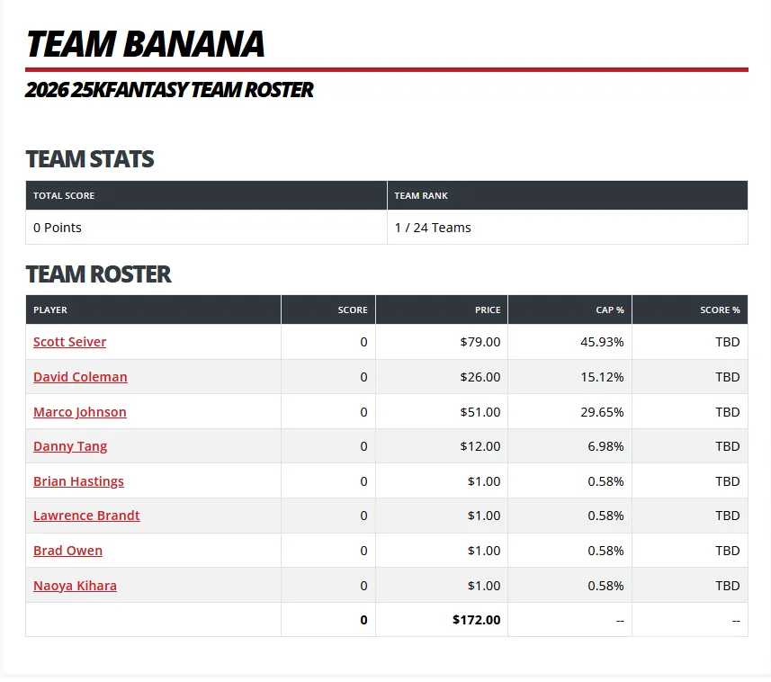Select the $172.00 total price cell
Image resolution: width=771 pixels, height=682 pixels.
(442, 620)
